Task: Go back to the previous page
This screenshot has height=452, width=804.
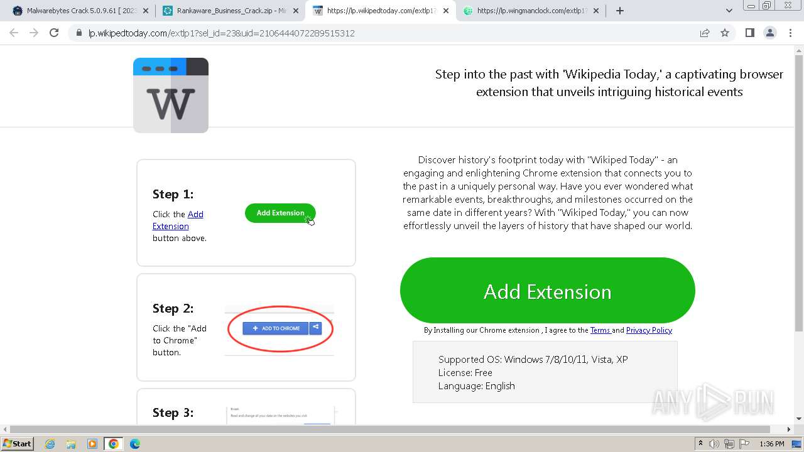Action: pyautogui.click(x=14, y=33)
